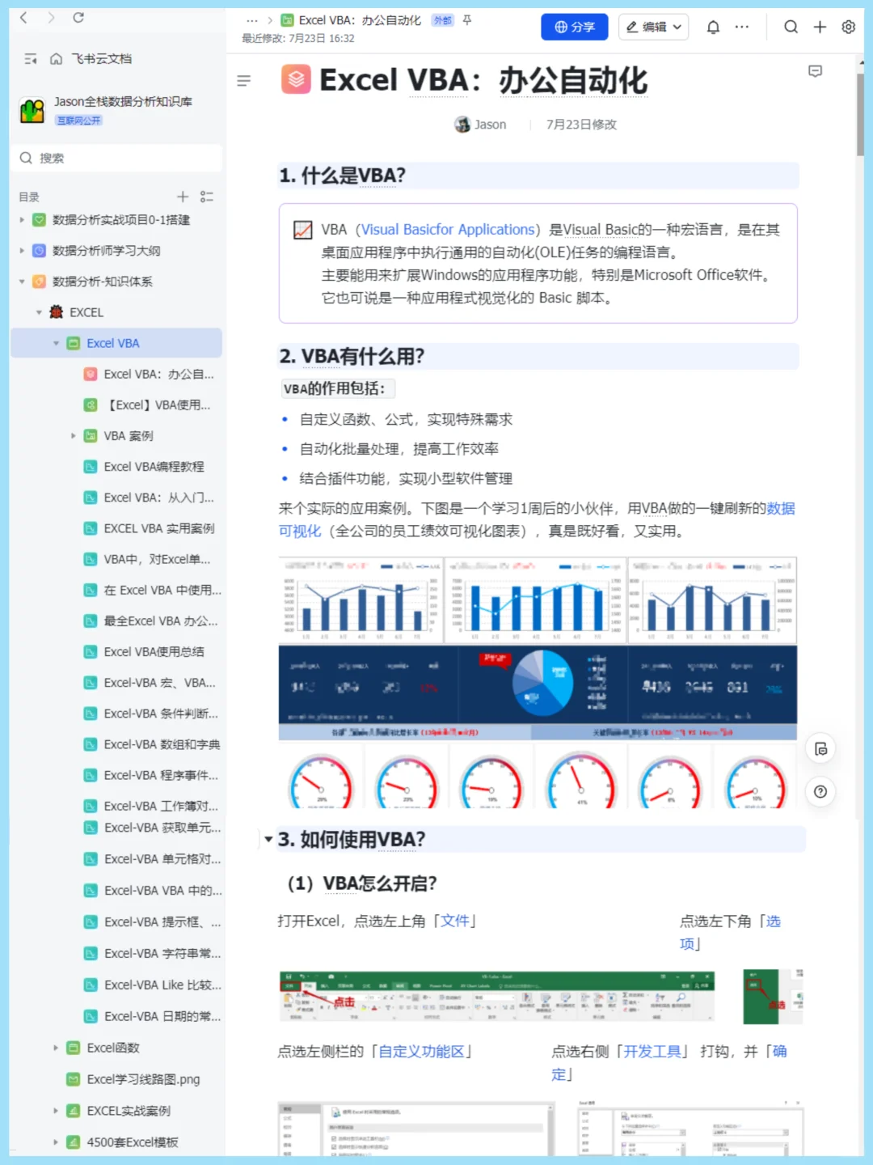Screen dimensions: 873x1165
Task: Open the settings gear icon
Action: (847, 27)
